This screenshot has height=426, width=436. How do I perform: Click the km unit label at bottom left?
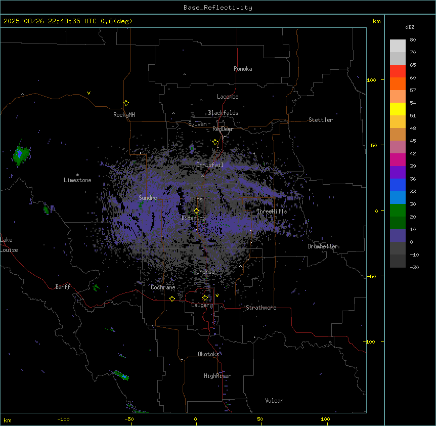(8, 420)
